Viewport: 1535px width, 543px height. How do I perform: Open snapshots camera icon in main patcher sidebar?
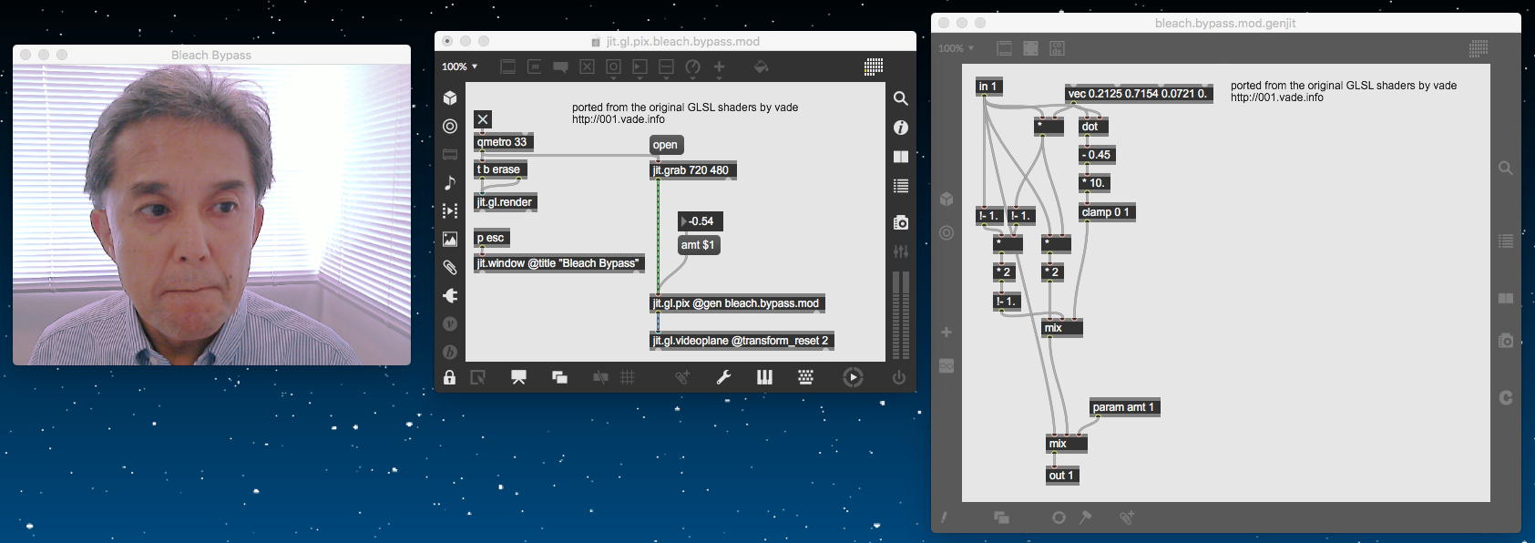[901, 222]
